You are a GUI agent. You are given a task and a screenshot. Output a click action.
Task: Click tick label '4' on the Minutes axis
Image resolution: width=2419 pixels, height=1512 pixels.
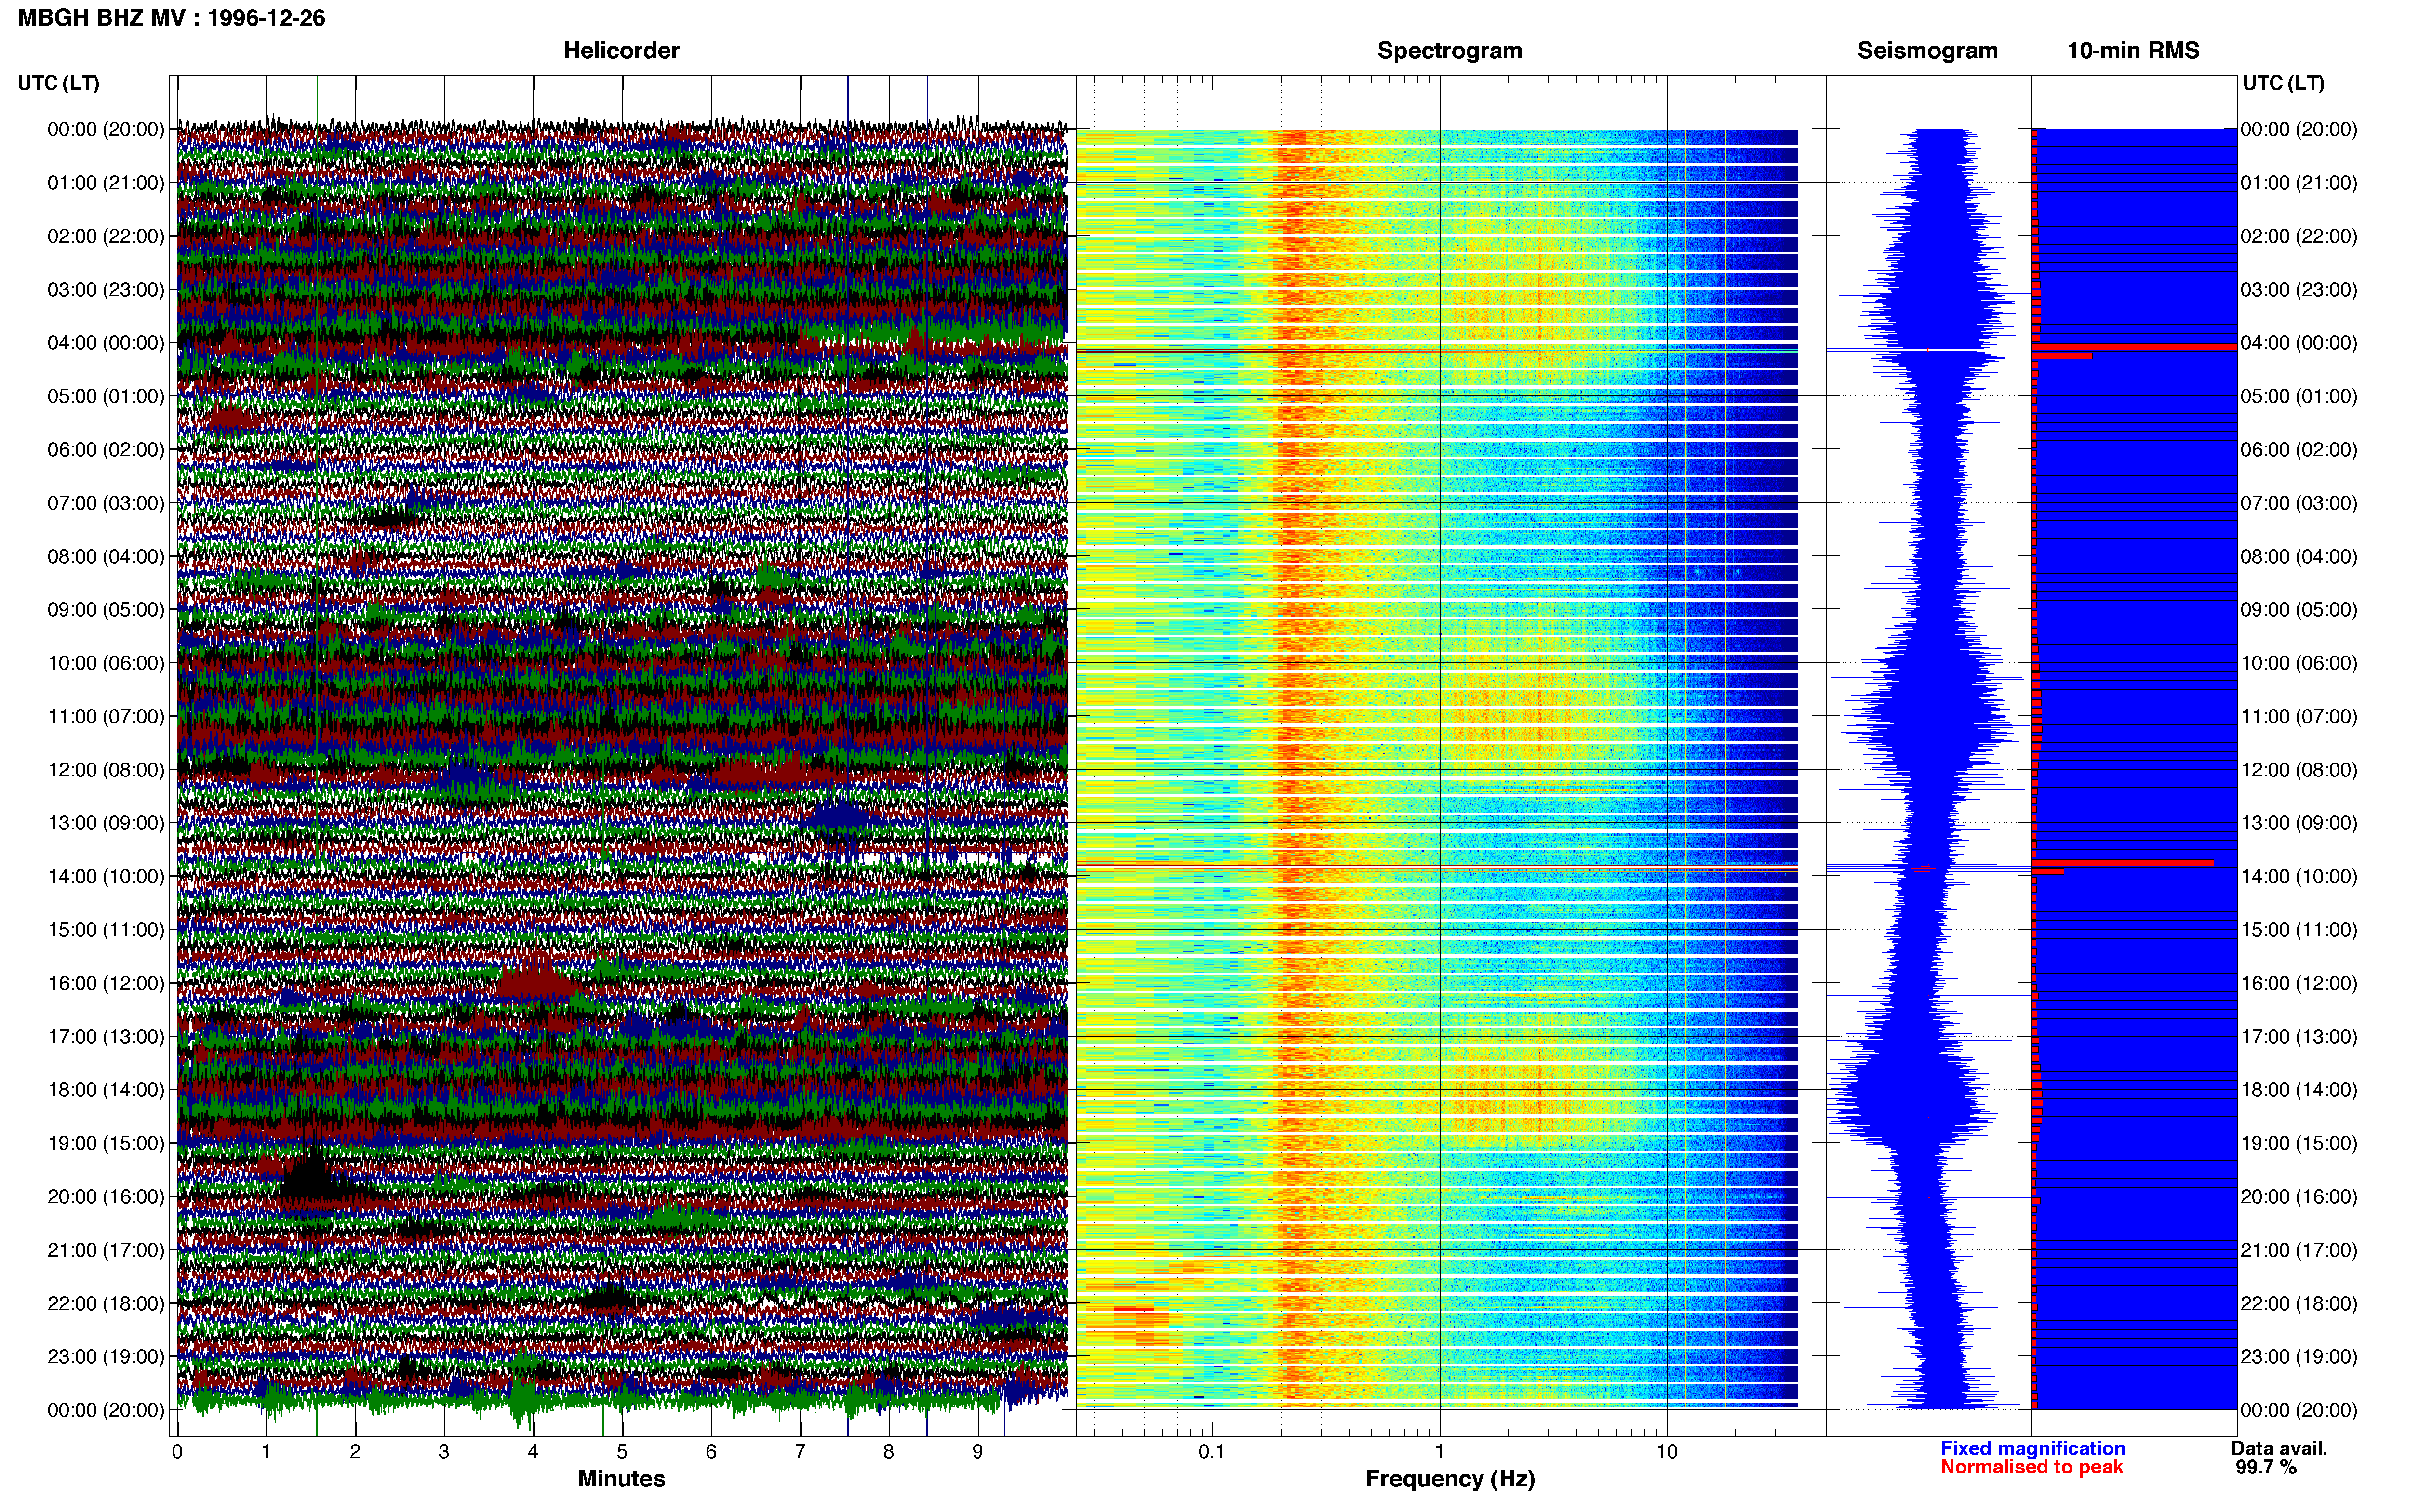[533, 1452]
